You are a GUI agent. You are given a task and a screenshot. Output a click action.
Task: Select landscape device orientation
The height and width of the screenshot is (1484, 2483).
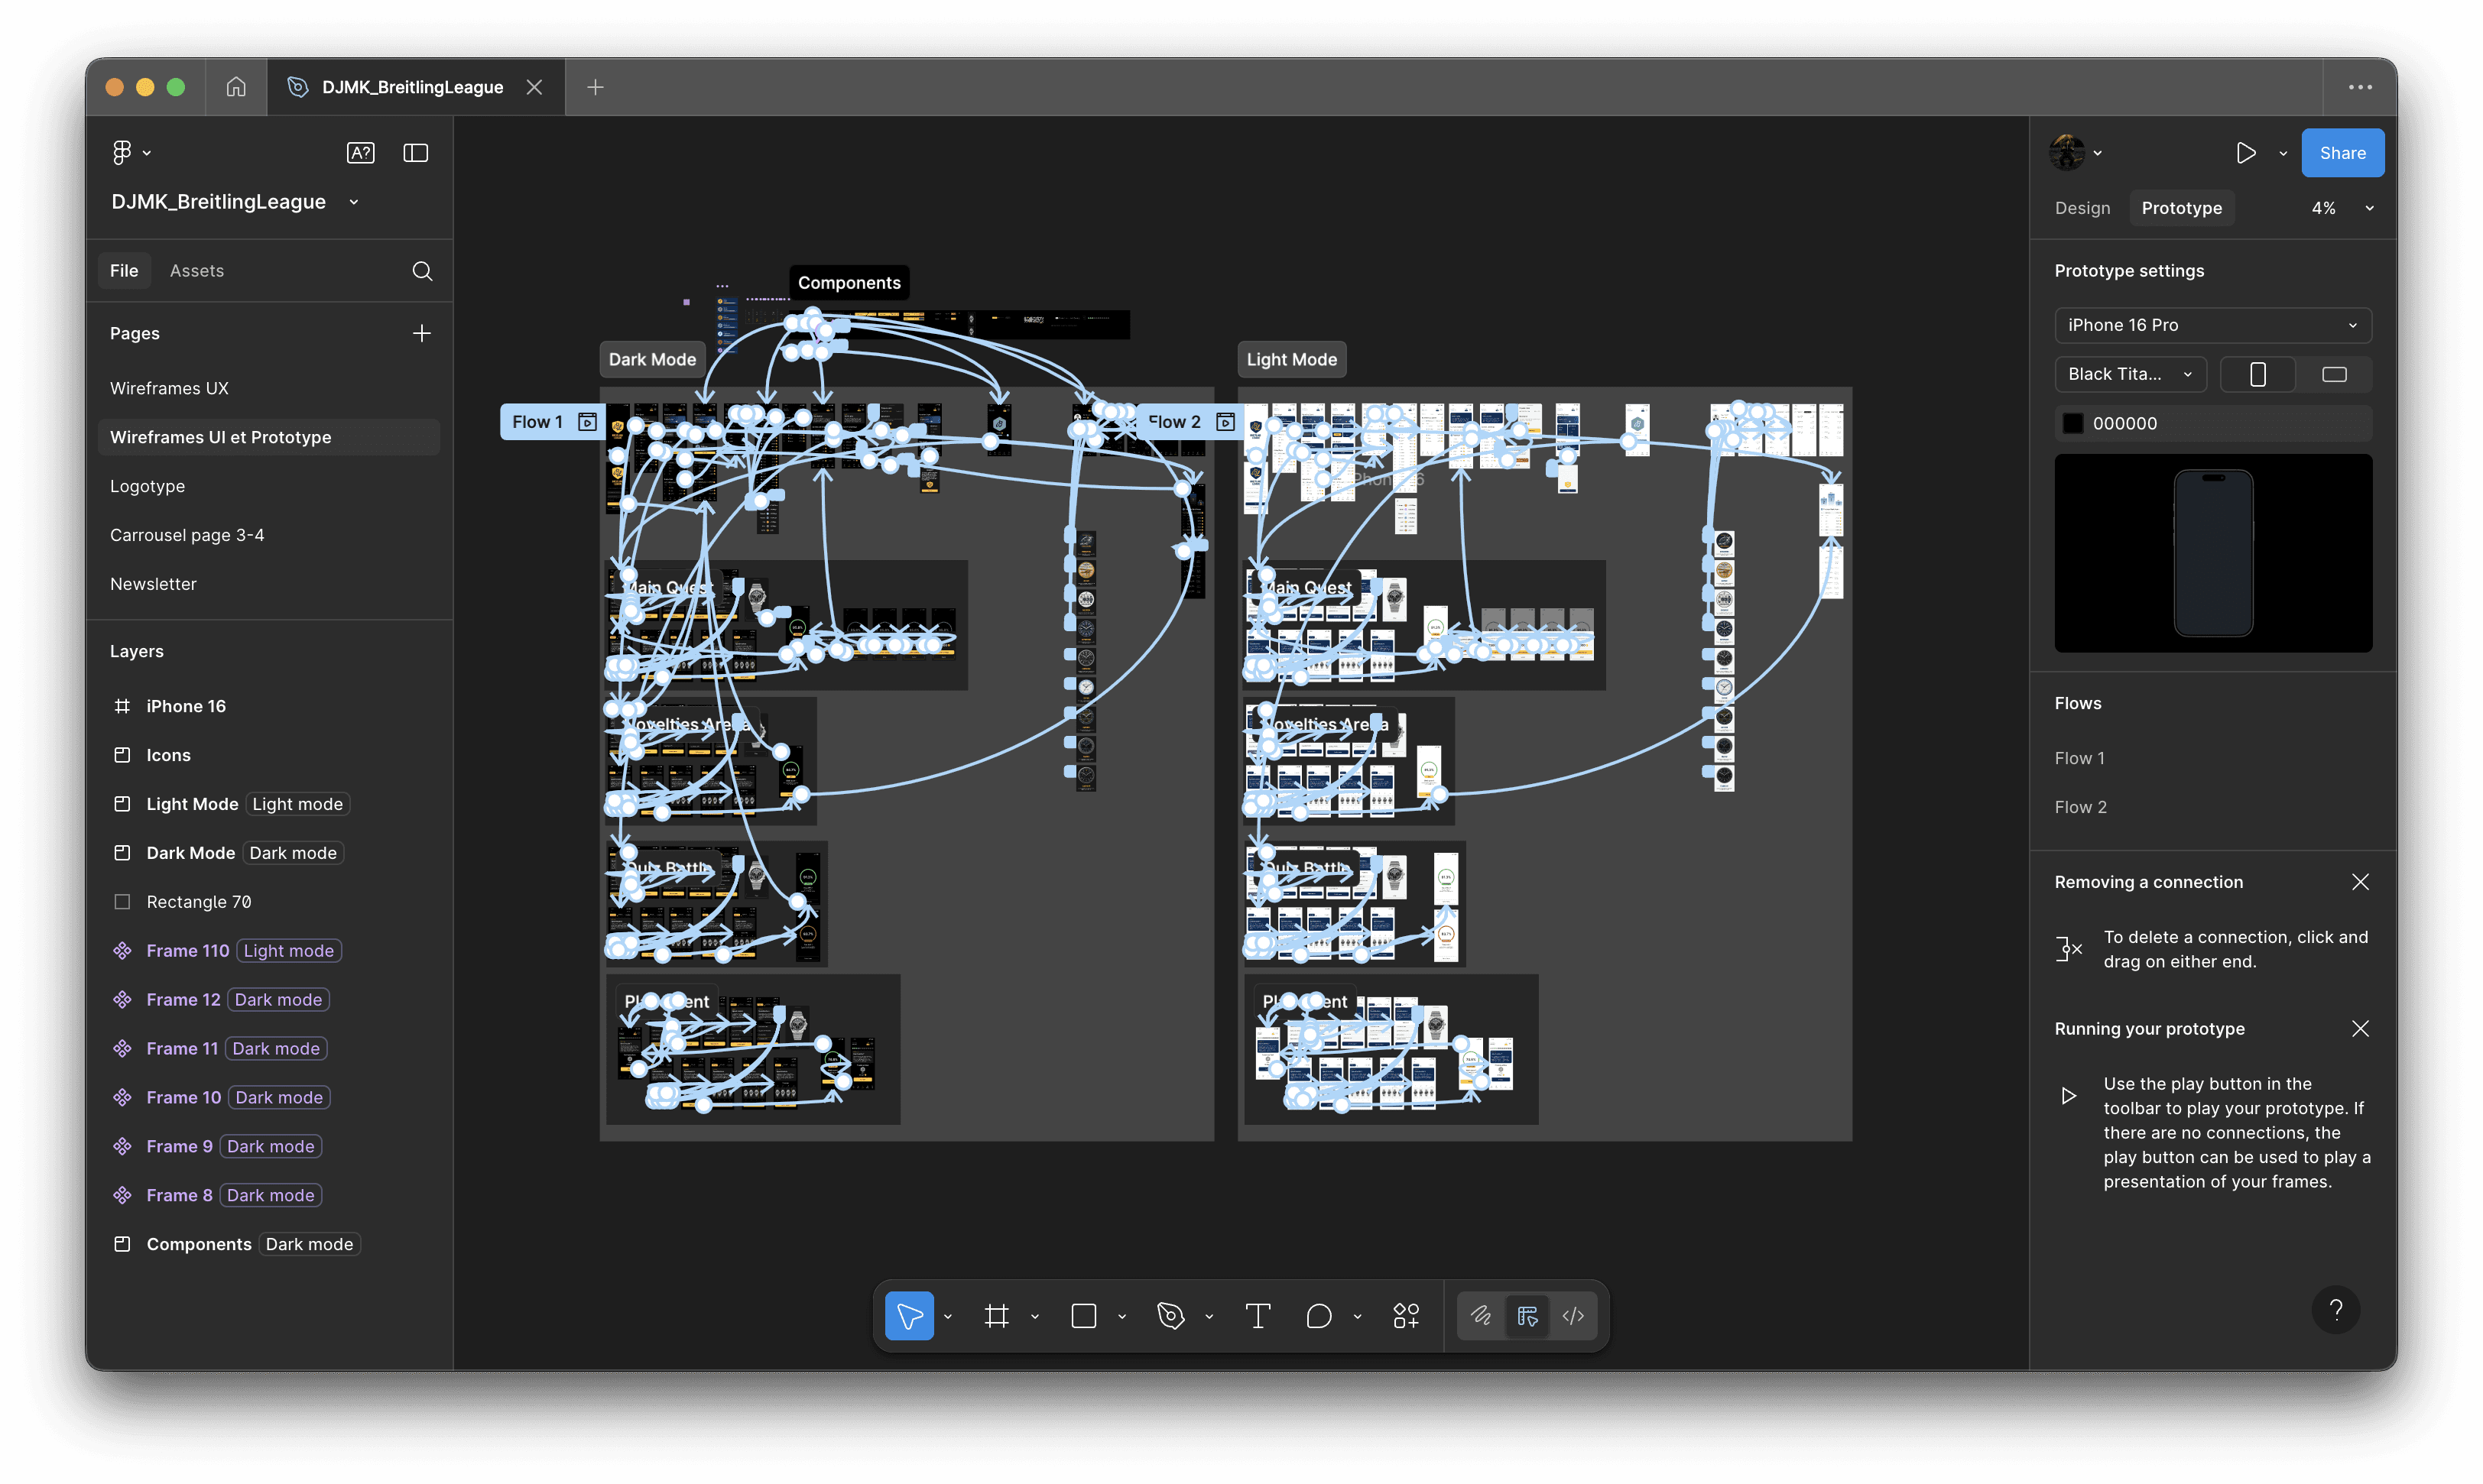[2334, 374]
